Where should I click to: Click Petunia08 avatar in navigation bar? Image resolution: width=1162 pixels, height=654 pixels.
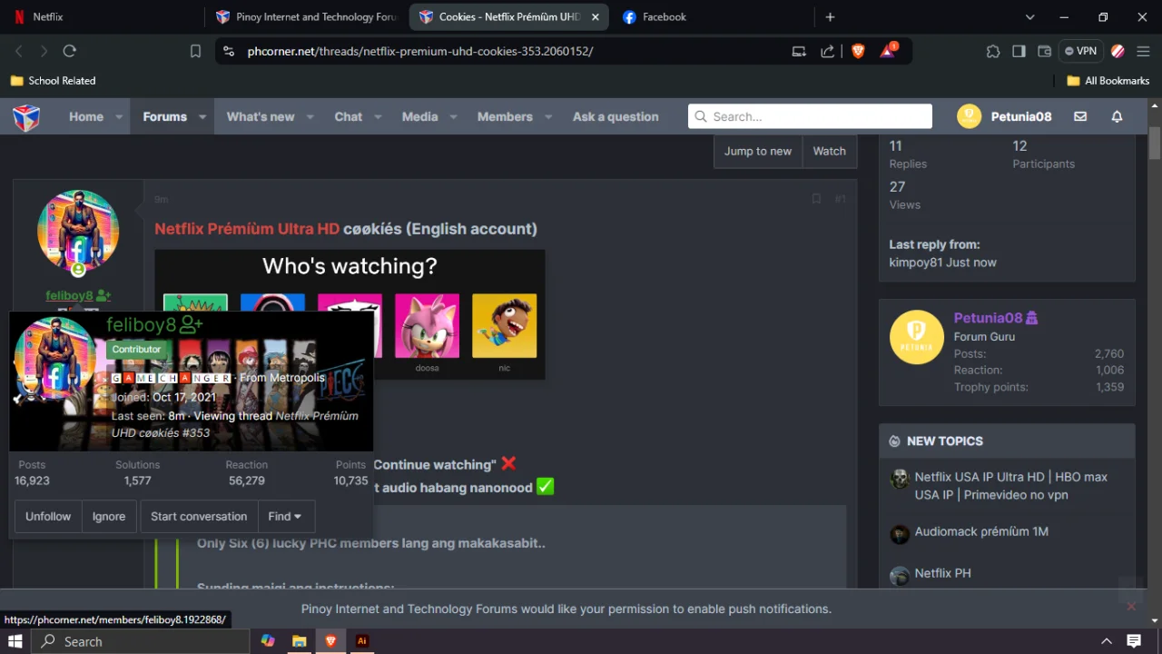point(969,116)
